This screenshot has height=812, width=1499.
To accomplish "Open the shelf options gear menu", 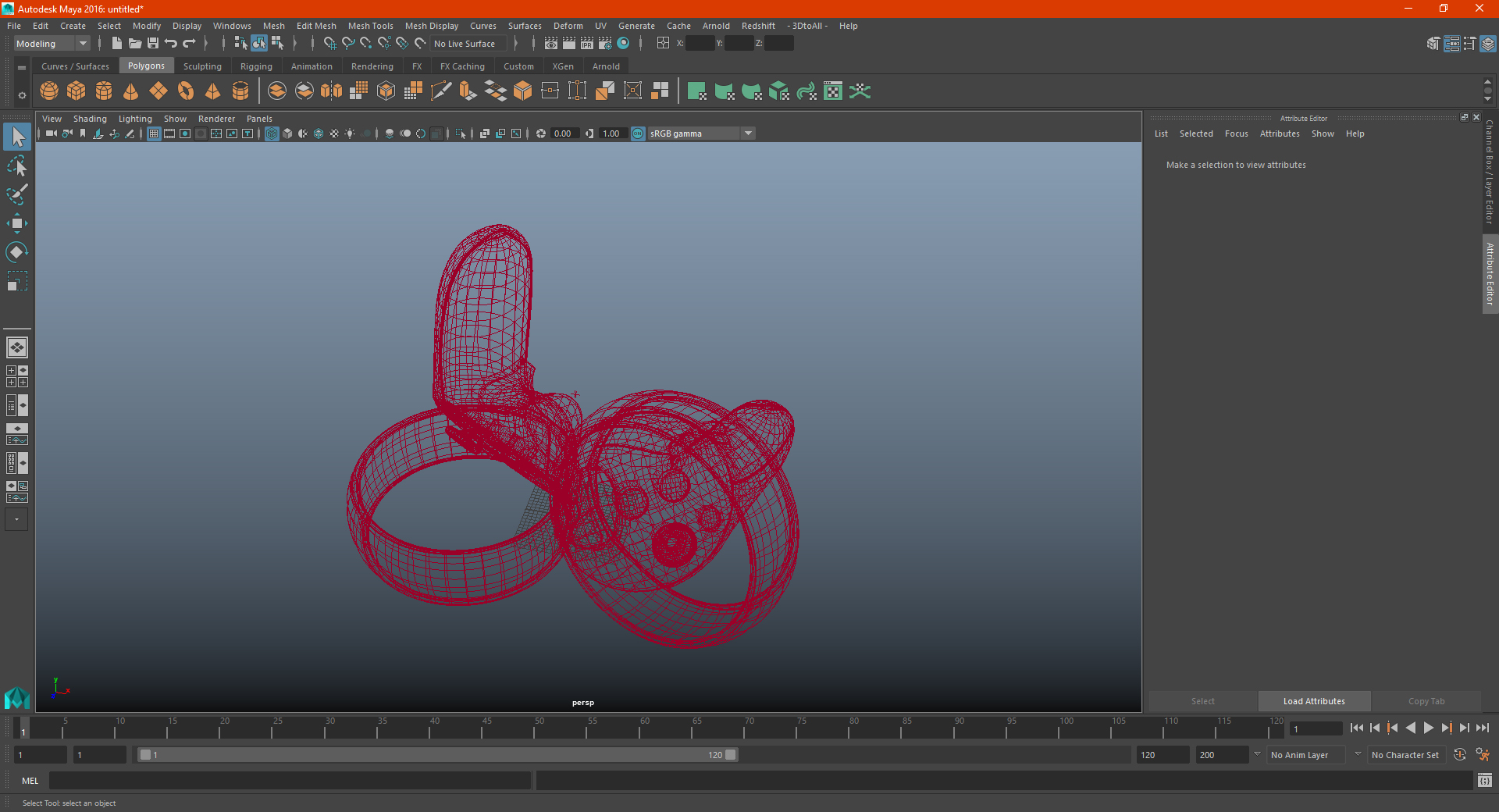I will tap(22, 95).
